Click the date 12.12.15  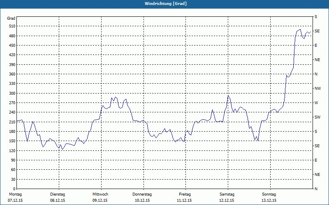click(227, 200)
